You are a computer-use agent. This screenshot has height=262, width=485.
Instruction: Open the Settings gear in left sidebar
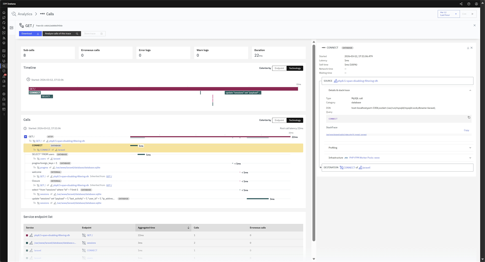4,94
